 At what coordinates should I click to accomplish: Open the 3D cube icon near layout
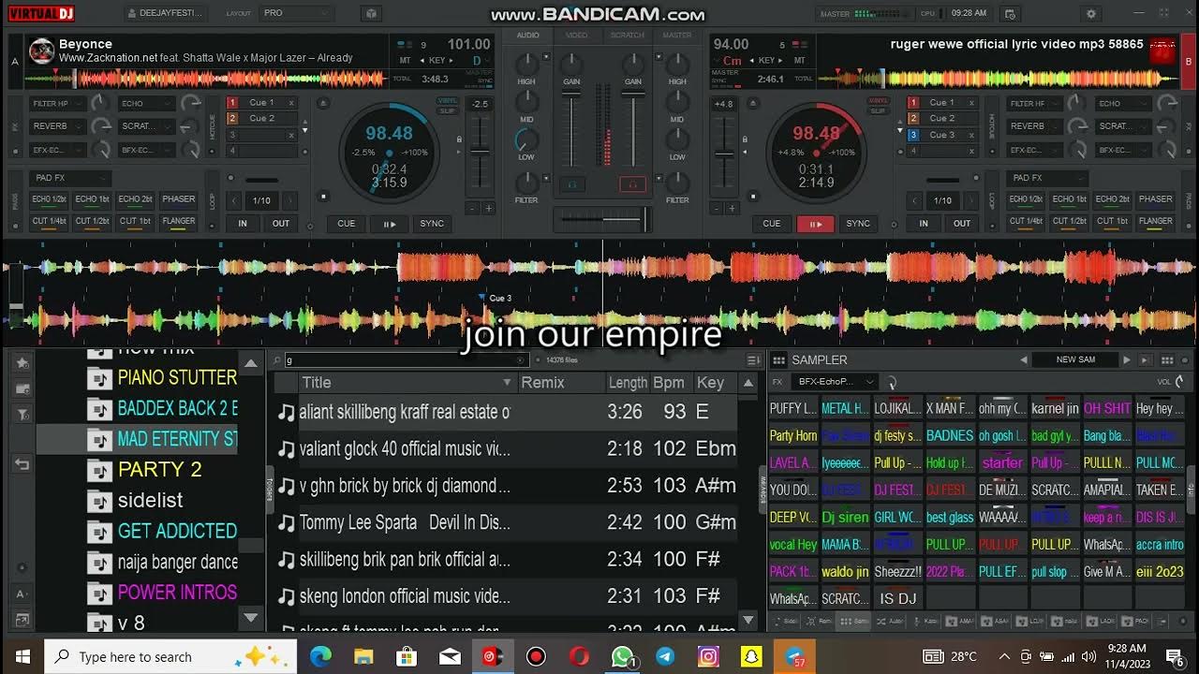pyautogui.click(x=371, y=14)
